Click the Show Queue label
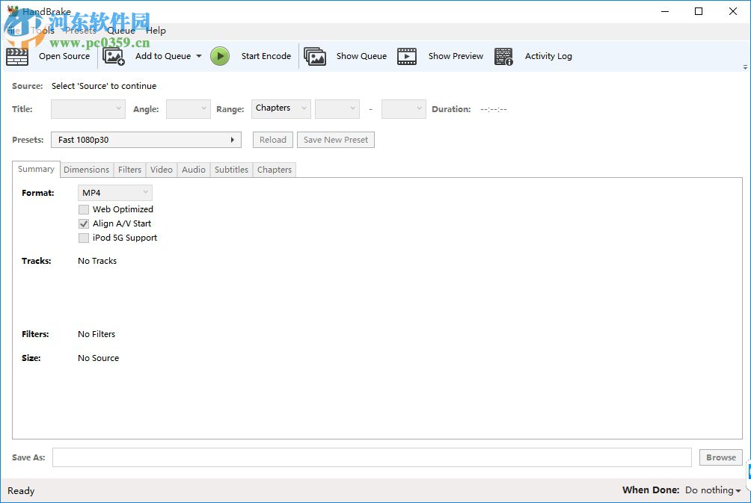 [x=361, y=56]
